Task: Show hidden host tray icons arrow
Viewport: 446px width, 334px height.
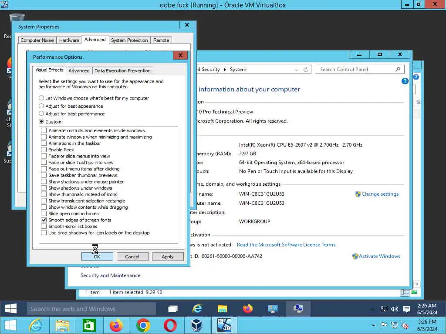Action: (x=373, y=325)
